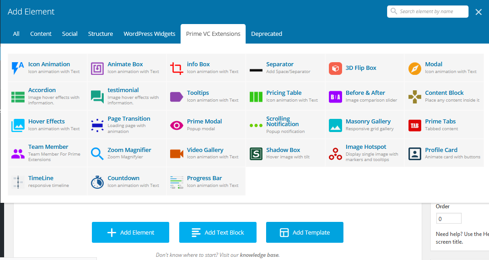This screenshot has width=489, height=260.
Task: Click 'Image comparison slider' description text
Action: [x=371, y=100]
